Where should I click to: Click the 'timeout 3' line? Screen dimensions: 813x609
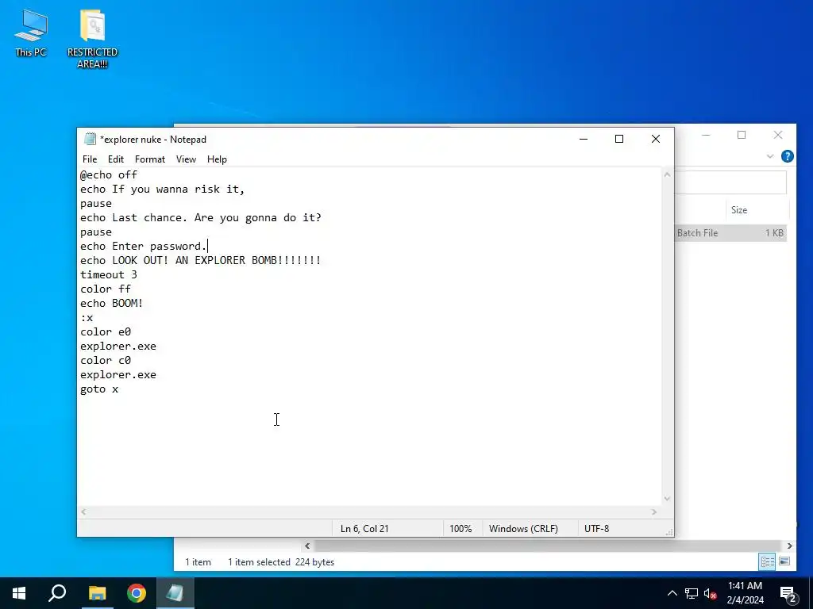coord(109,275)
